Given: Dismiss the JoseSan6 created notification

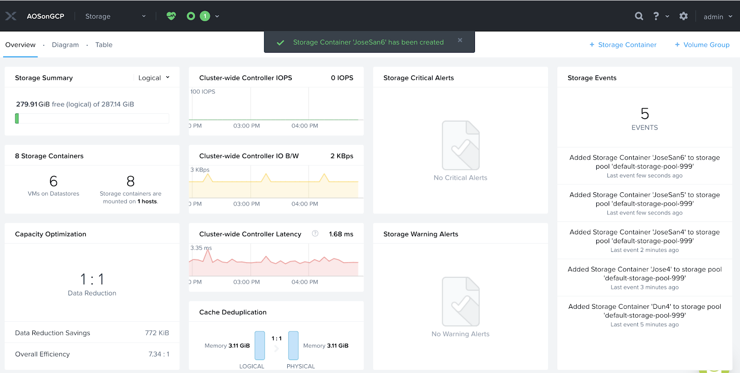Looking at the screenshot, I should tap(460, 40).
